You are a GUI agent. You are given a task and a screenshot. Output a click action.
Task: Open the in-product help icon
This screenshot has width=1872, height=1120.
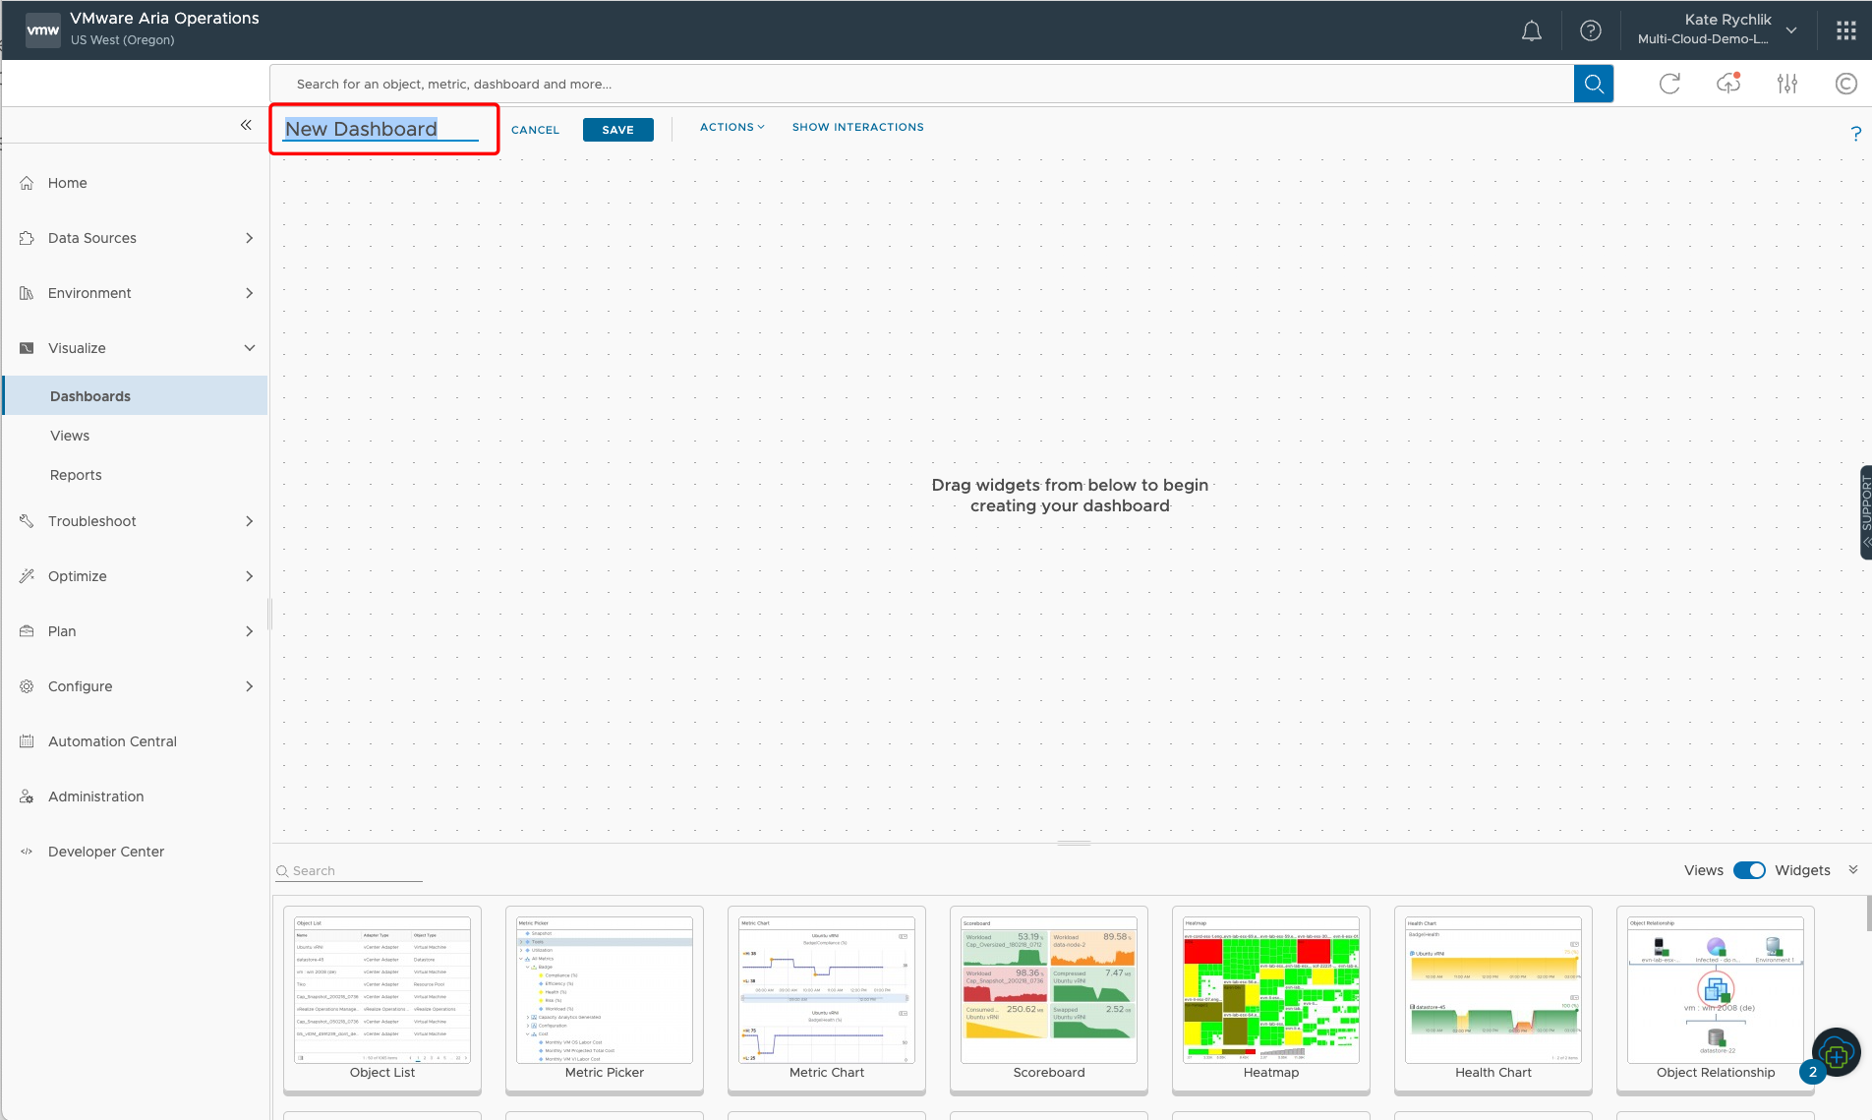point(1590,30)
